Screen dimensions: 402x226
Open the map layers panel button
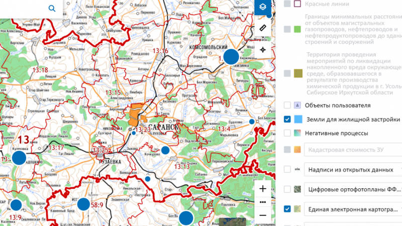[x=262, y=7]
